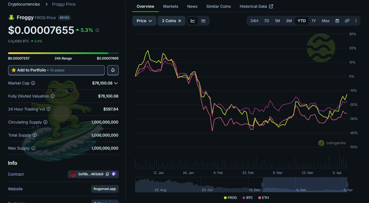The width and height of the screenshot is (369, 203).
Task: Click info icon next to Market Cap
Action: (x=33, y=83)
